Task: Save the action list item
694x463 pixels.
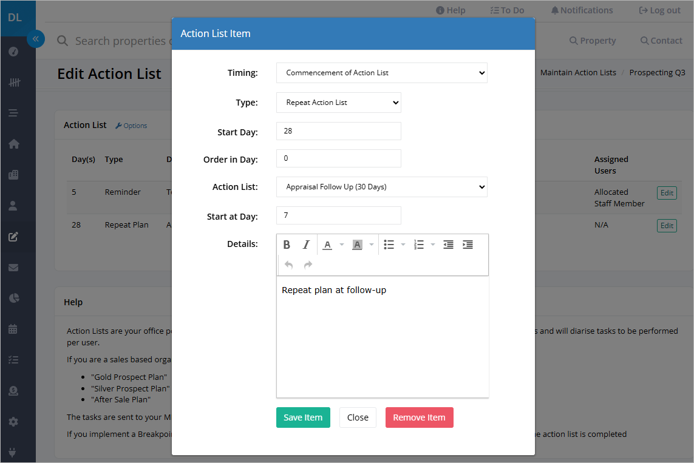Action: coord(303,417)
